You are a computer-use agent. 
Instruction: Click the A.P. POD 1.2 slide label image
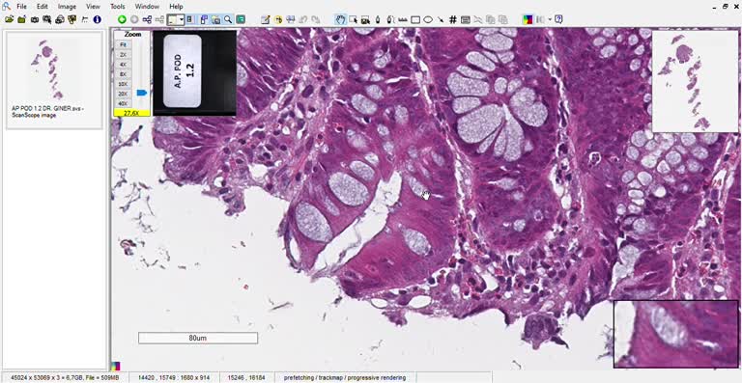coord(194,72)
